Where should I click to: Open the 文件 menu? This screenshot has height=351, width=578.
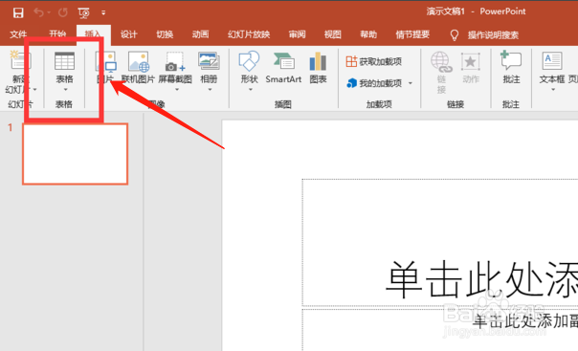(x=18, y=34)
